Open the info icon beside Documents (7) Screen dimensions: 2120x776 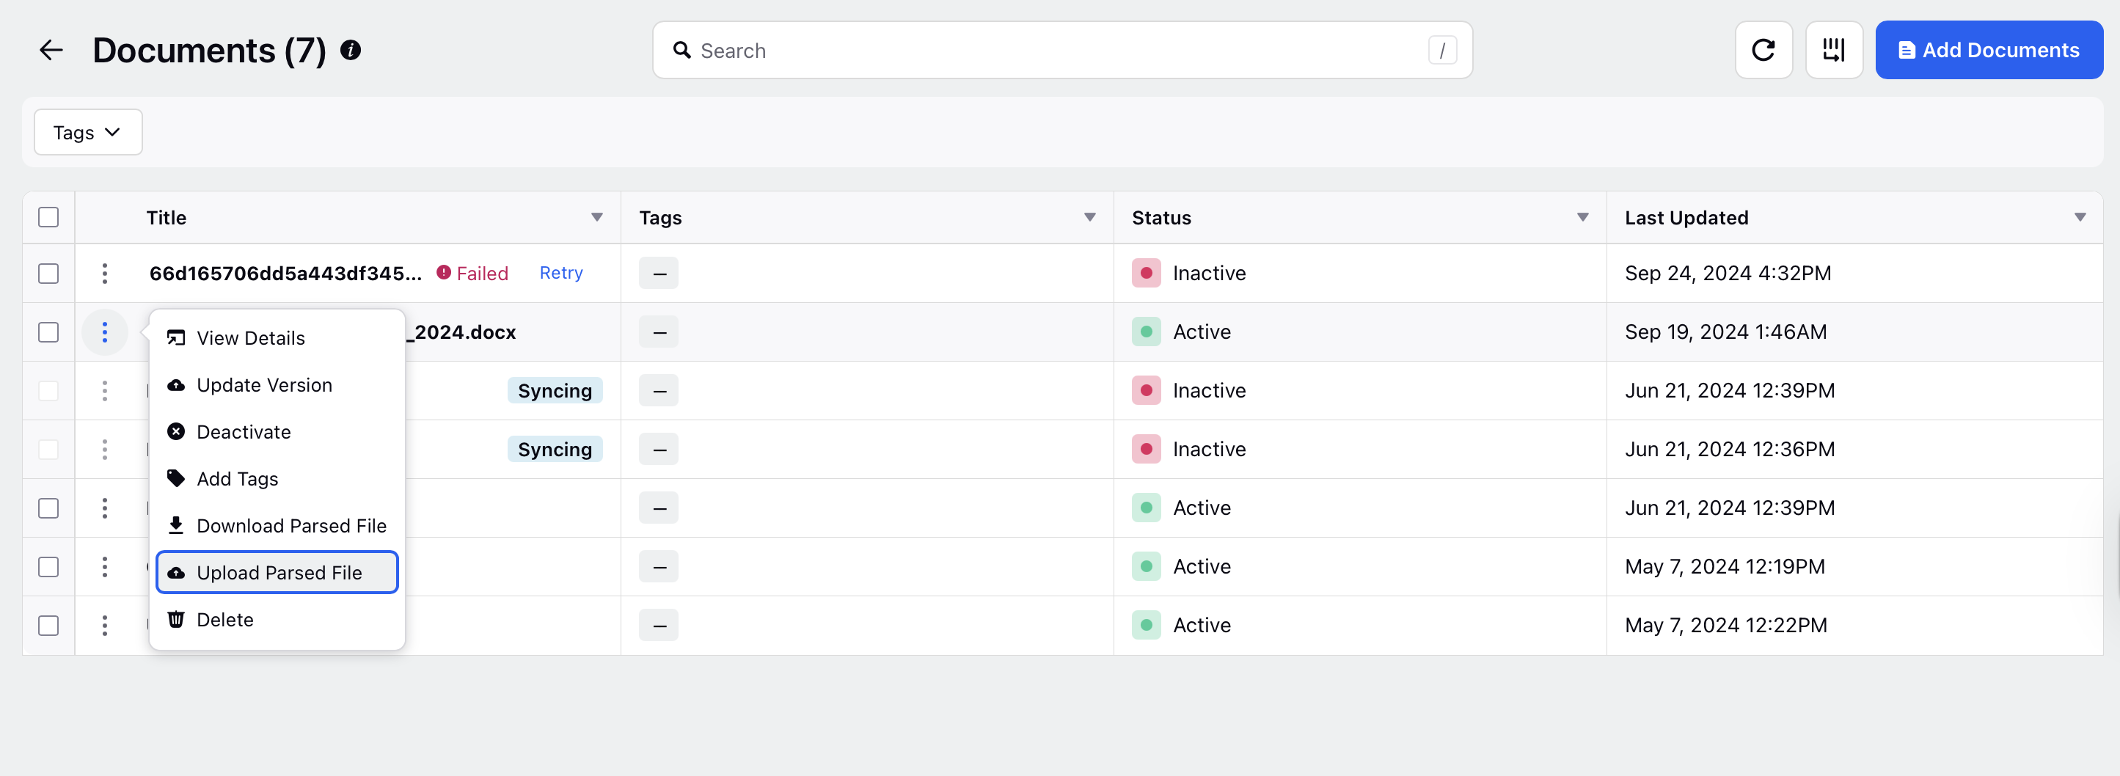351,50
